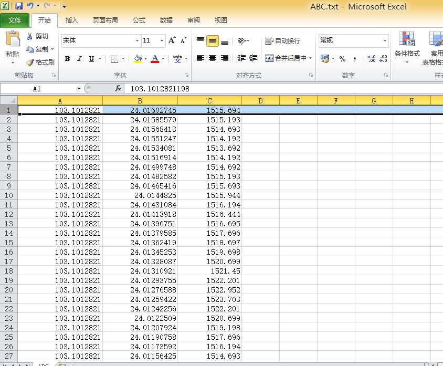Click the Save icon in quick access toolbar
Screen dimensions: 443x366
[19, 6]
